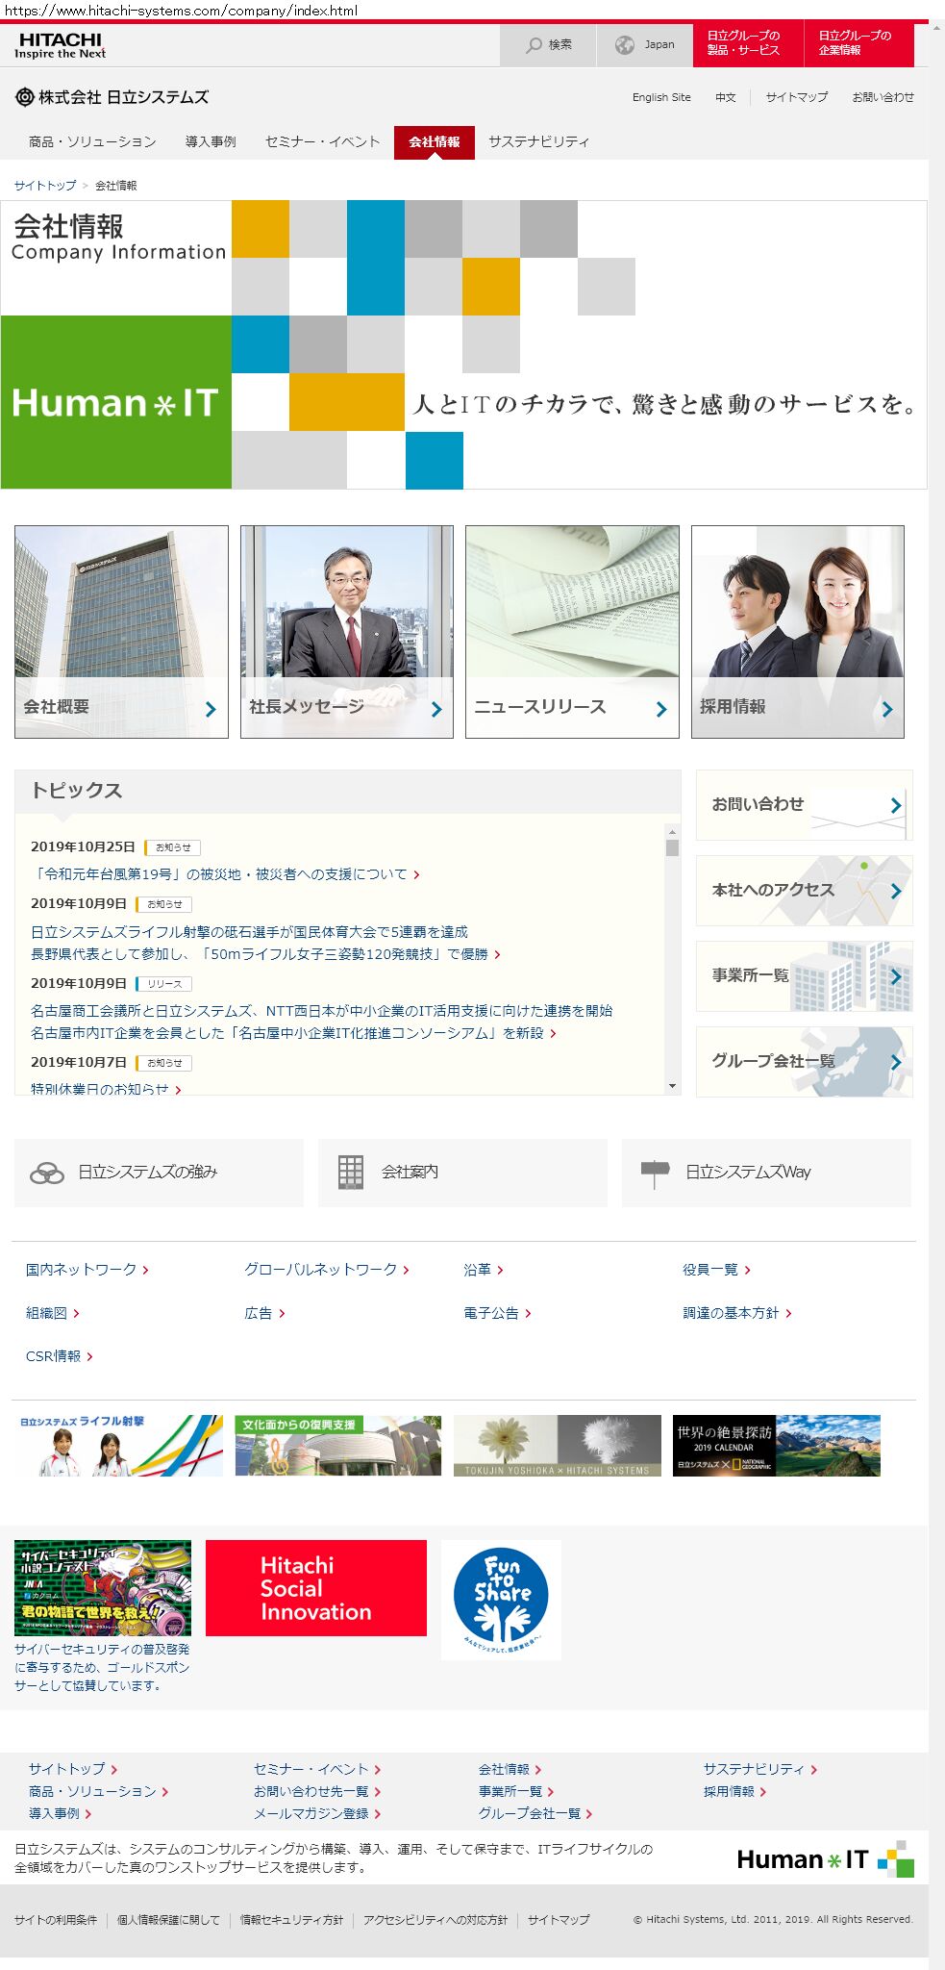
Task: Open the Fun to Share round logo
Action: click(x=501, y=1599)
